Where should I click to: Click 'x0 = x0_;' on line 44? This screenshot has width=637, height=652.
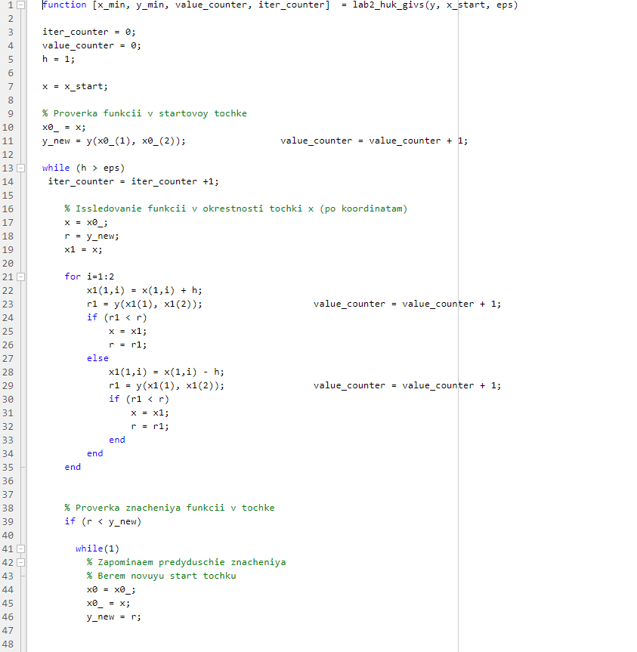point(111,589)
